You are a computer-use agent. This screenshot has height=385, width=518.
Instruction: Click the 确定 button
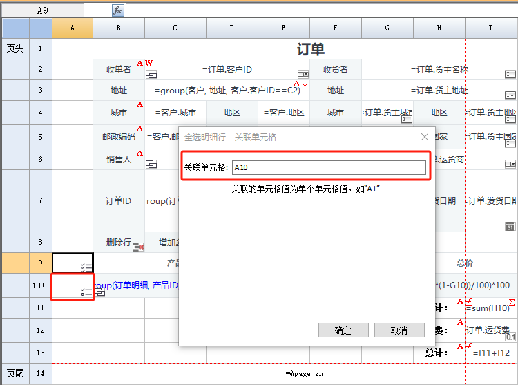343,330
